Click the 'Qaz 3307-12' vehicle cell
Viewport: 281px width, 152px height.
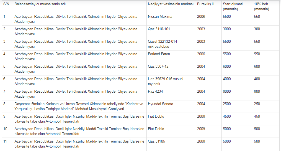point(171,69)
